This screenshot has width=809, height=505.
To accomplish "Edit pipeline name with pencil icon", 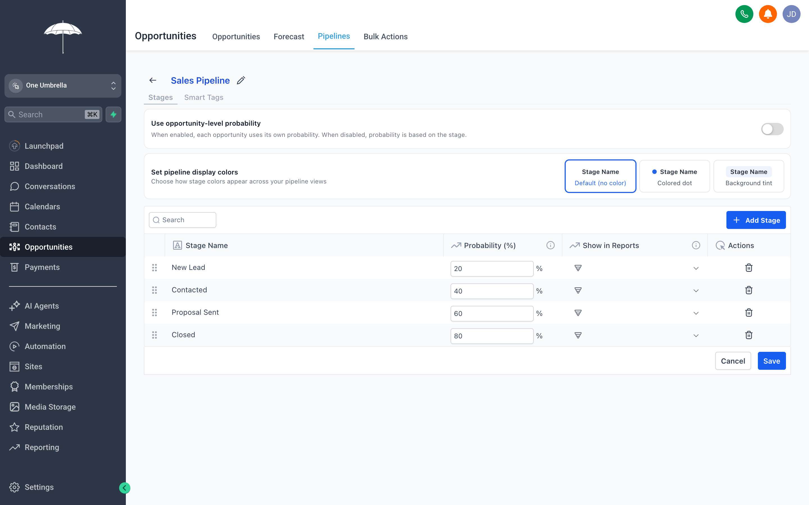I will click(x=241, y=80).
